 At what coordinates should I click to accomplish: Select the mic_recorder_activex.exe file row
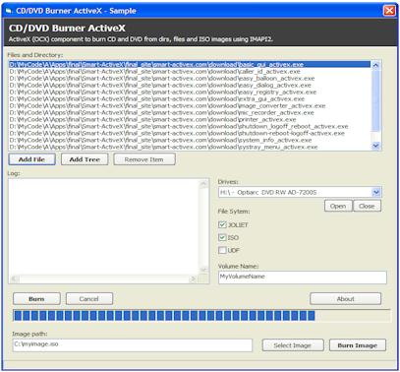click(190, 112)
